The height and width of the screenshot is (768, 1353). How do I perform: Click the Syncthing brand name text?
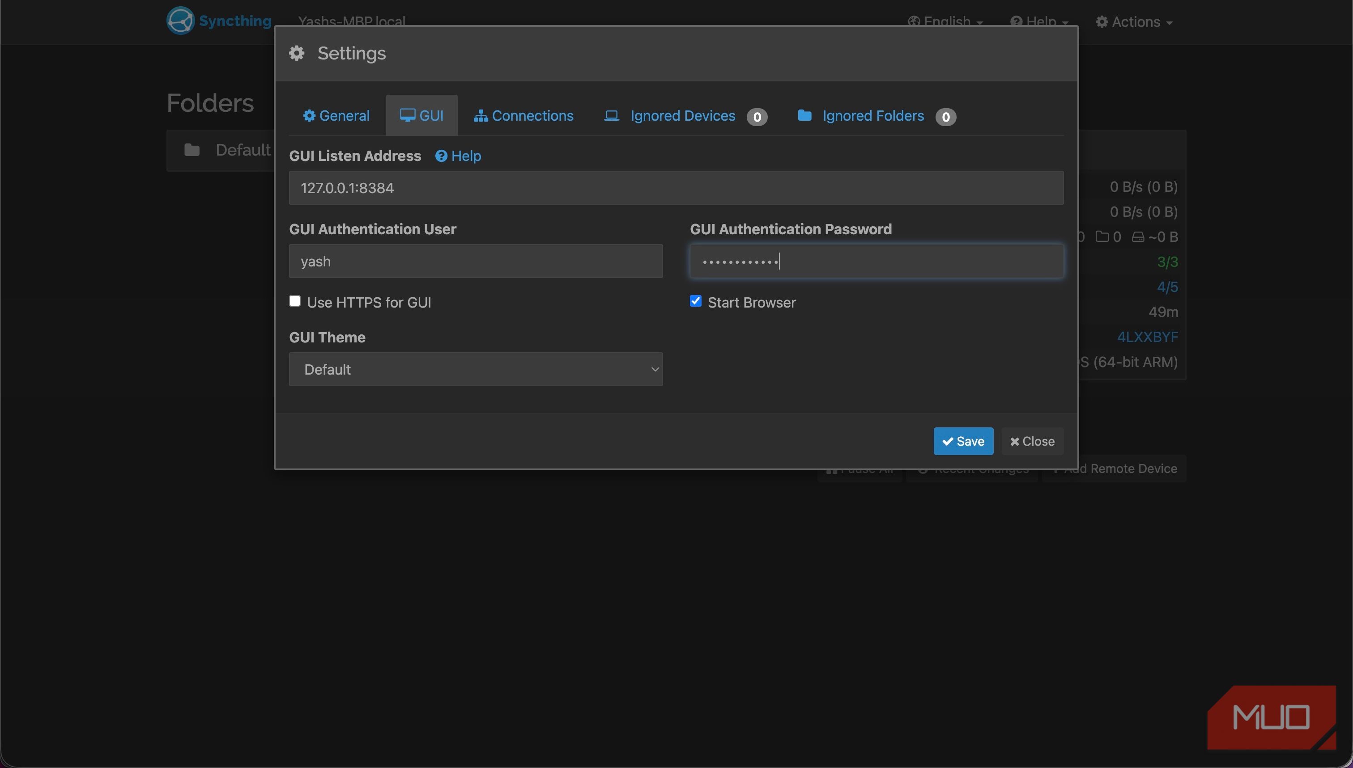235,21
